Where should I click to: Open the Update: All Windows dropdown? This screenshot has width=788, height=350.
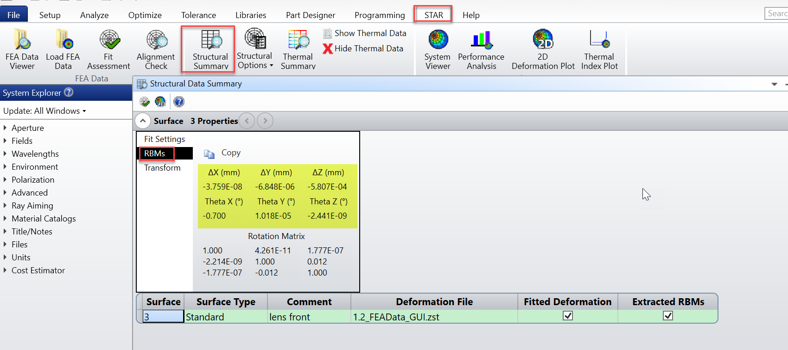(44, 111)
